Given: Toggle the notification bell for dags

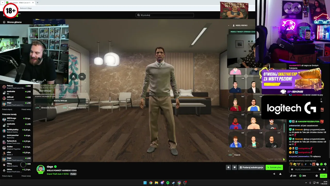Looking at the screenshot, I should [228, 167].
